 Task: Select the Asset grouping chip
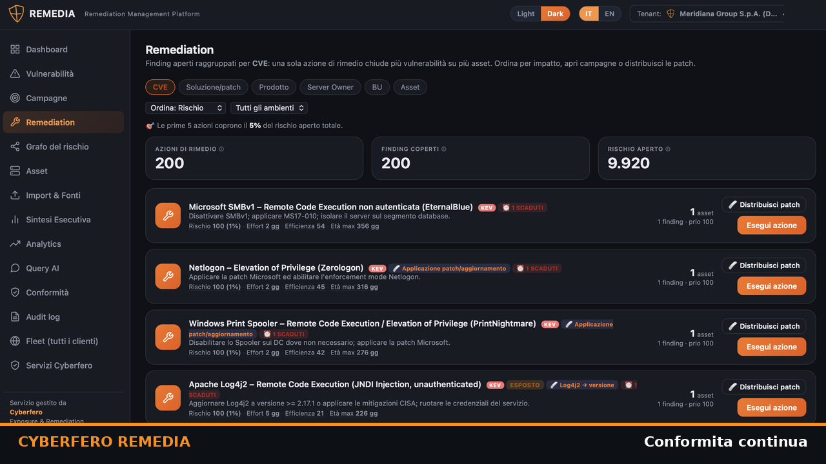[410, 87]
